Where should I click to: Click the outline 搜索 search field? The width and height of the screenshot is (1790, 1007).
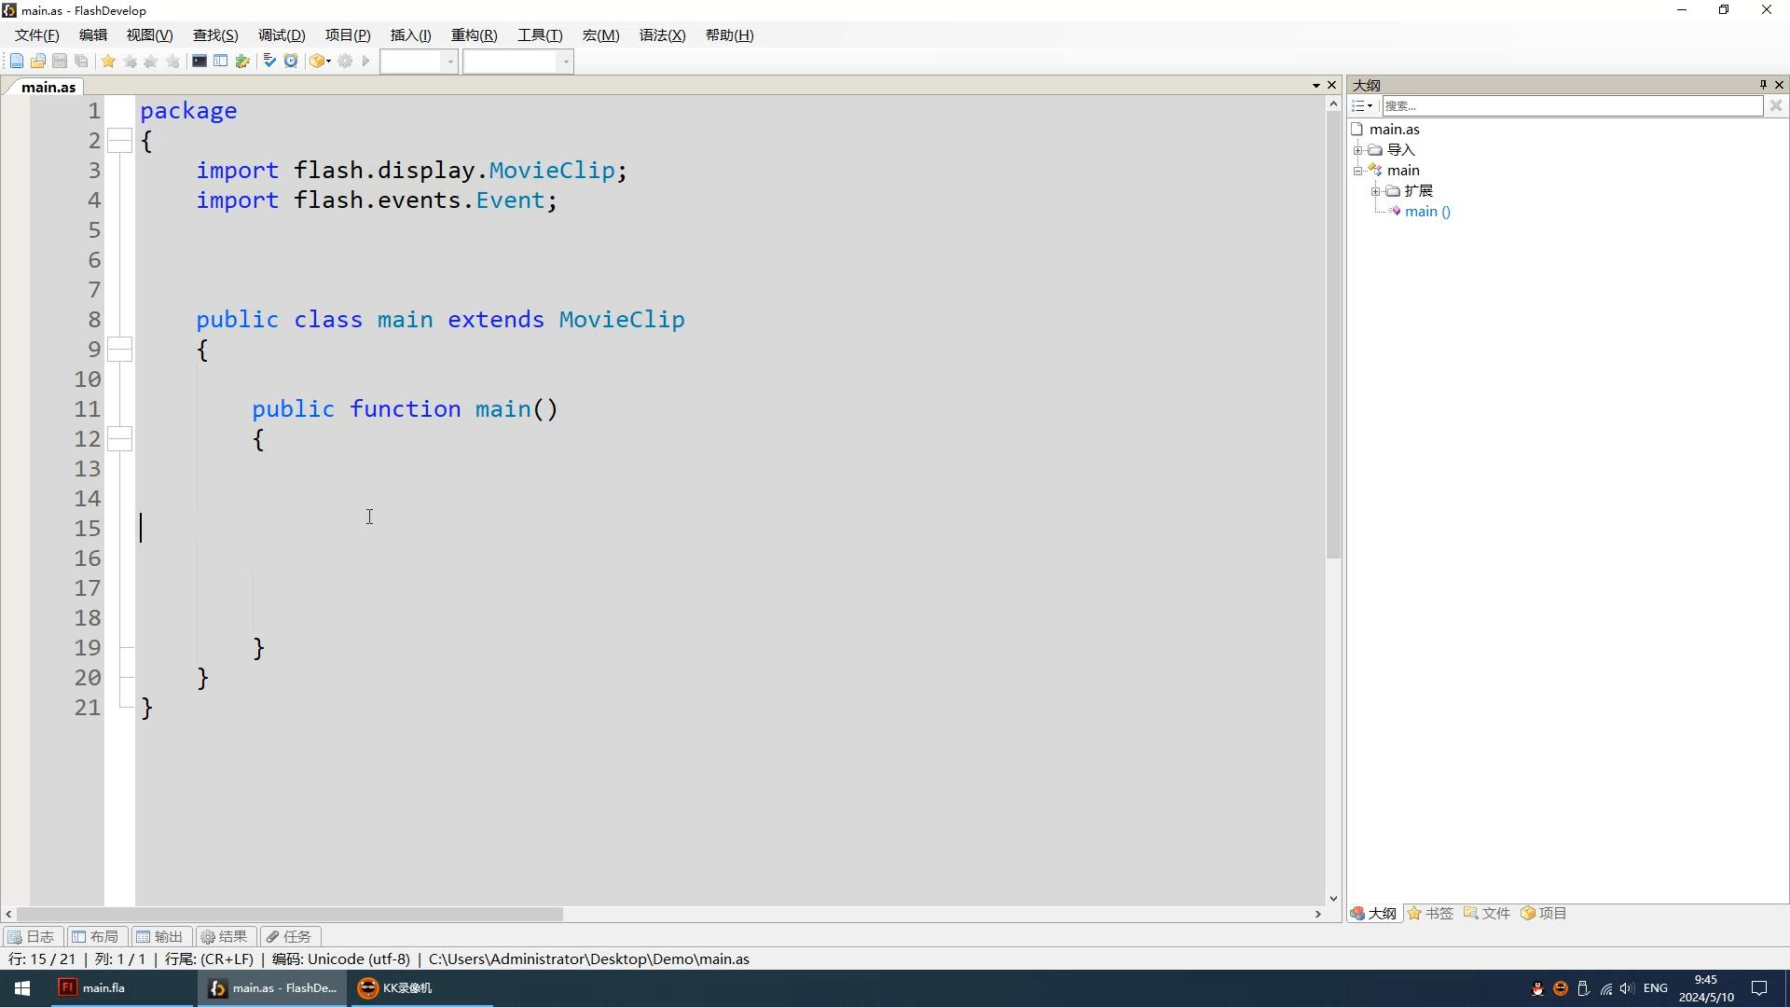1572,106
